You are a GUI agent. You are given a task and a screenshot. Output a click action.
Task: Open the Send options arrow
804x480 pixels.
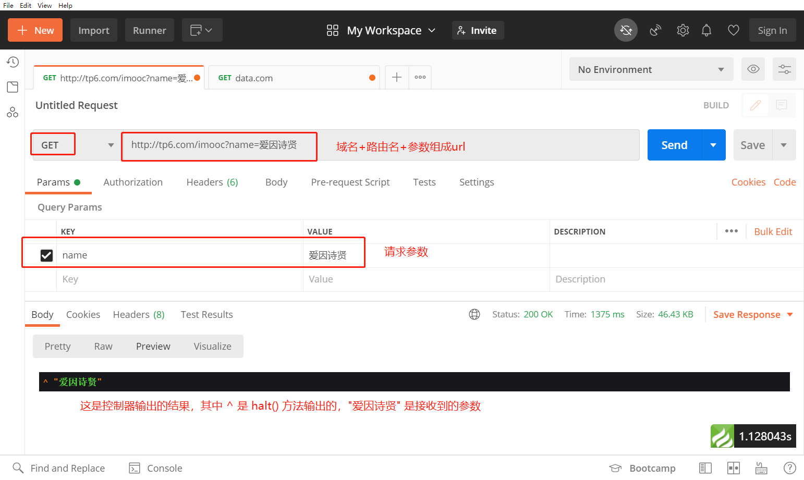[x=713, y=145]
